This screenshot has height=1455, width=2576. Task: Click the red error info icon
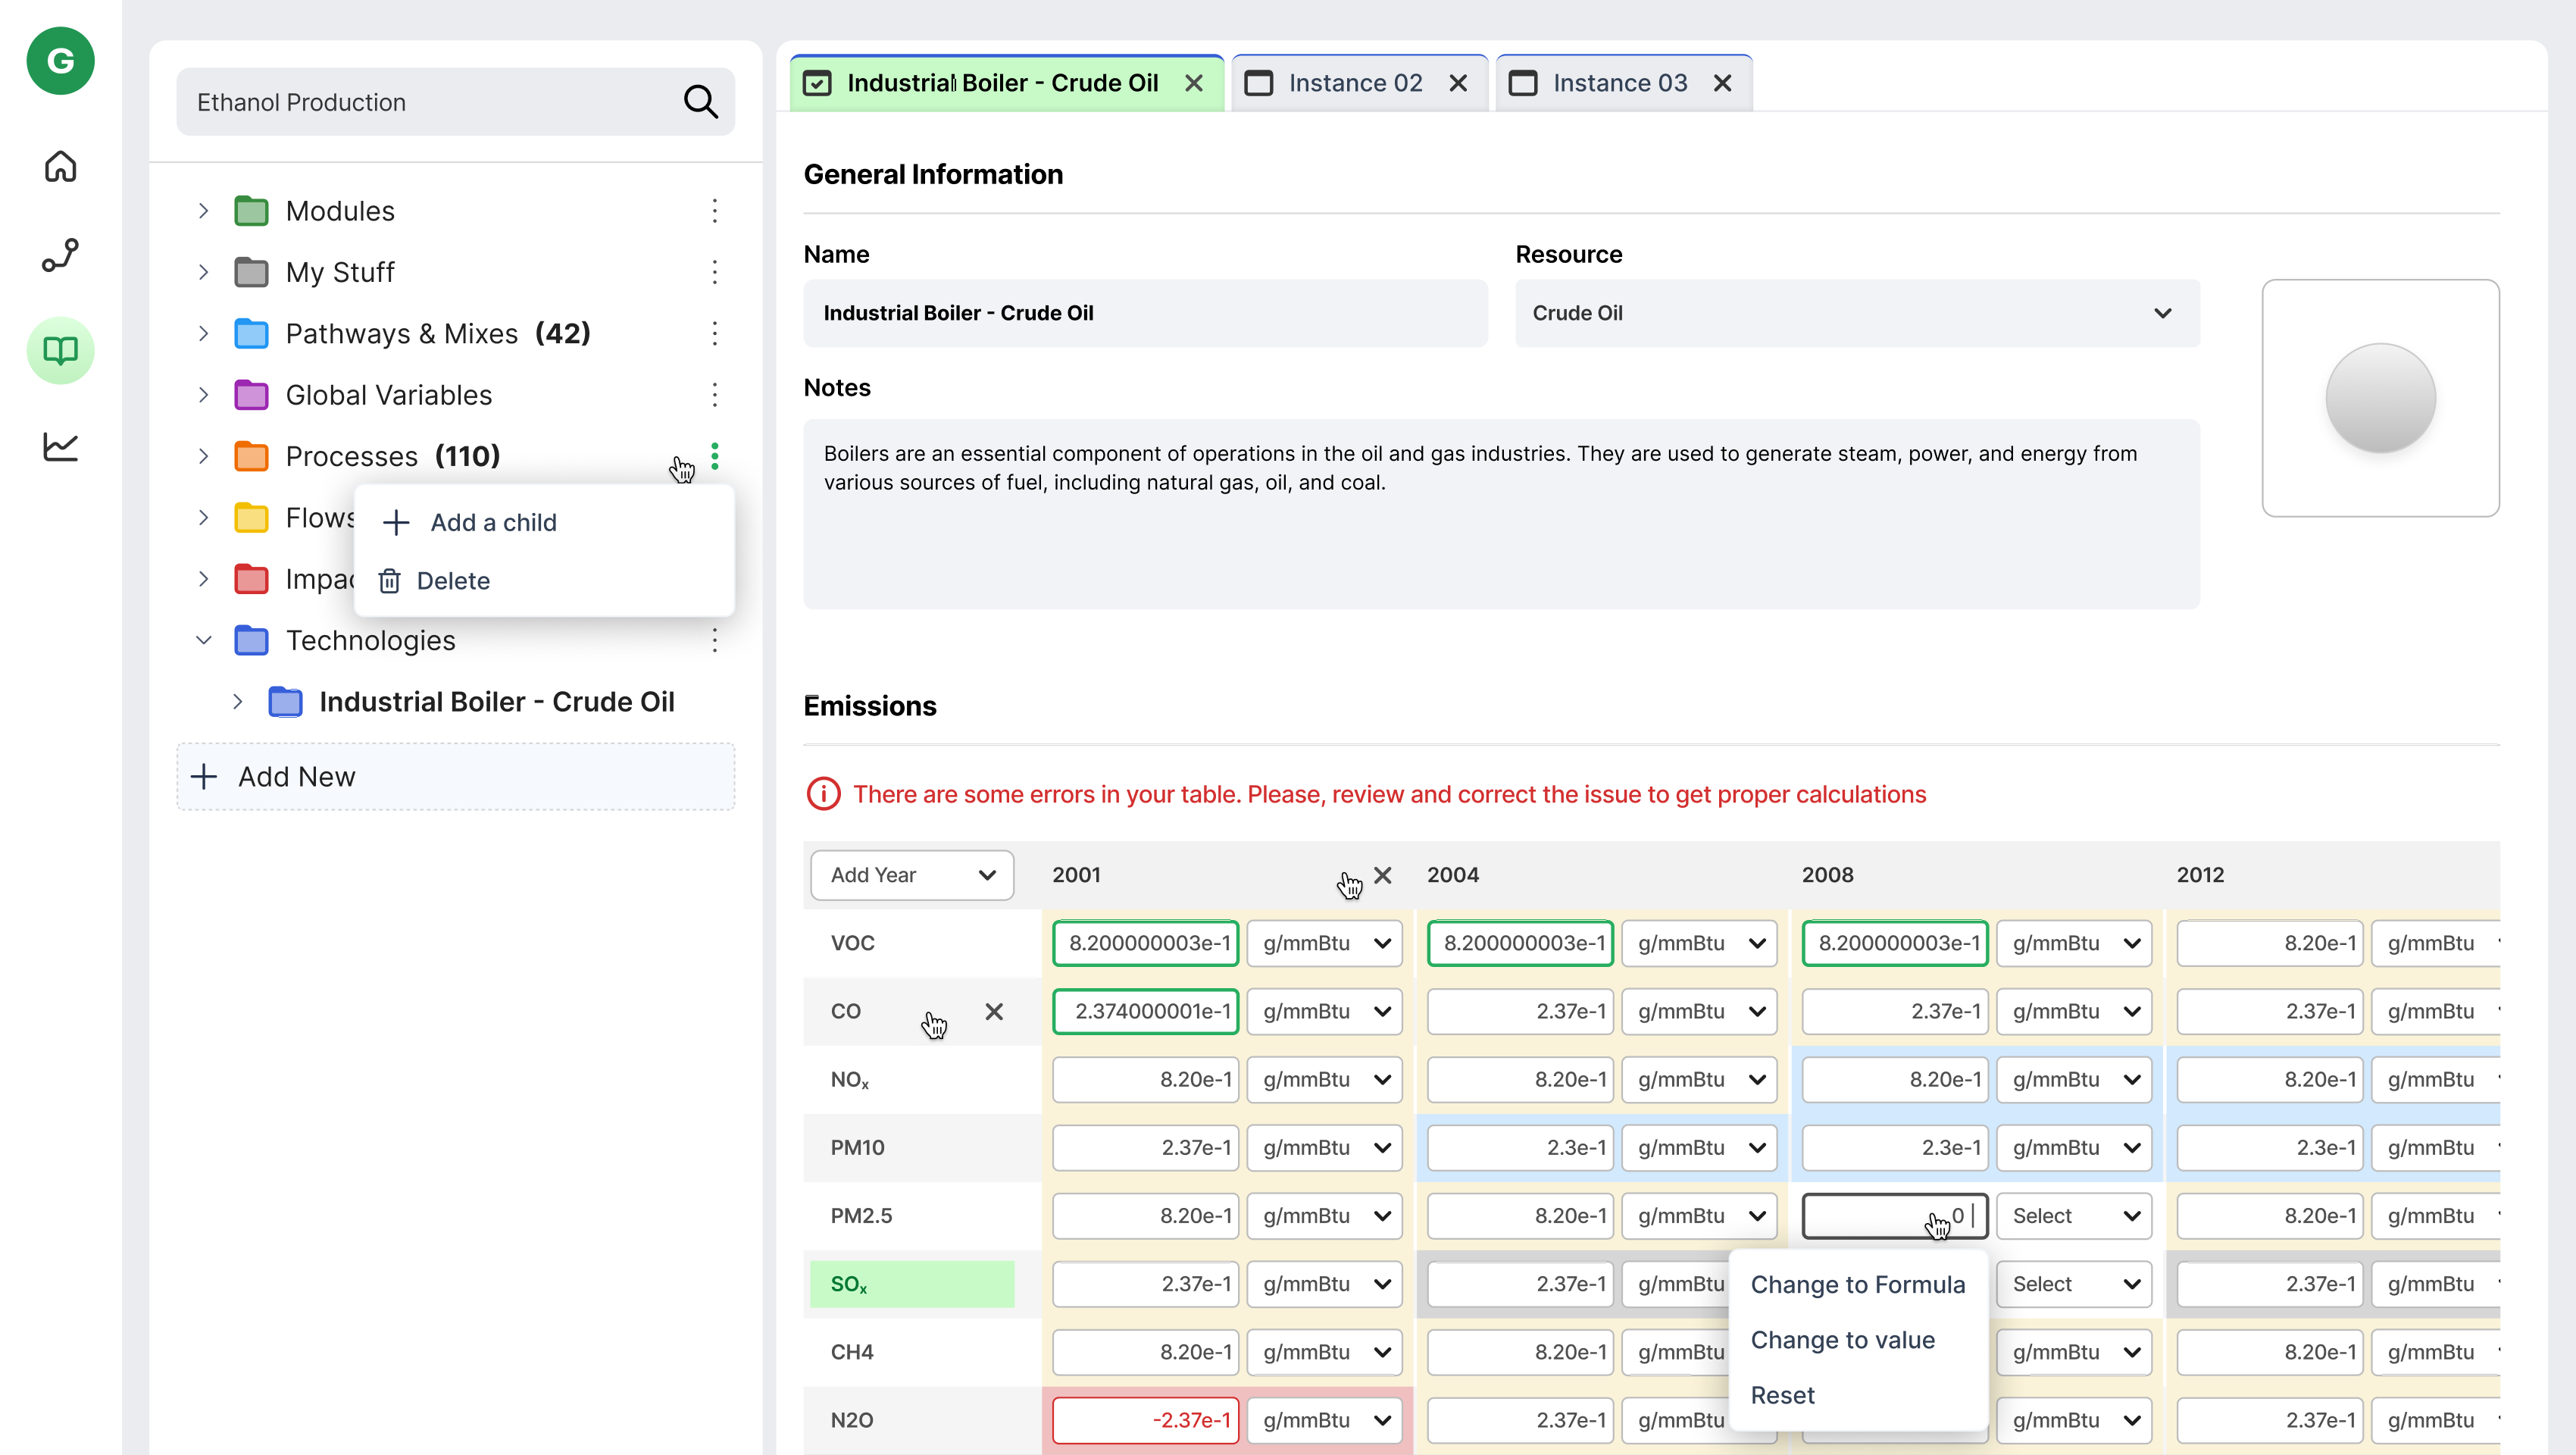[823, 794]
